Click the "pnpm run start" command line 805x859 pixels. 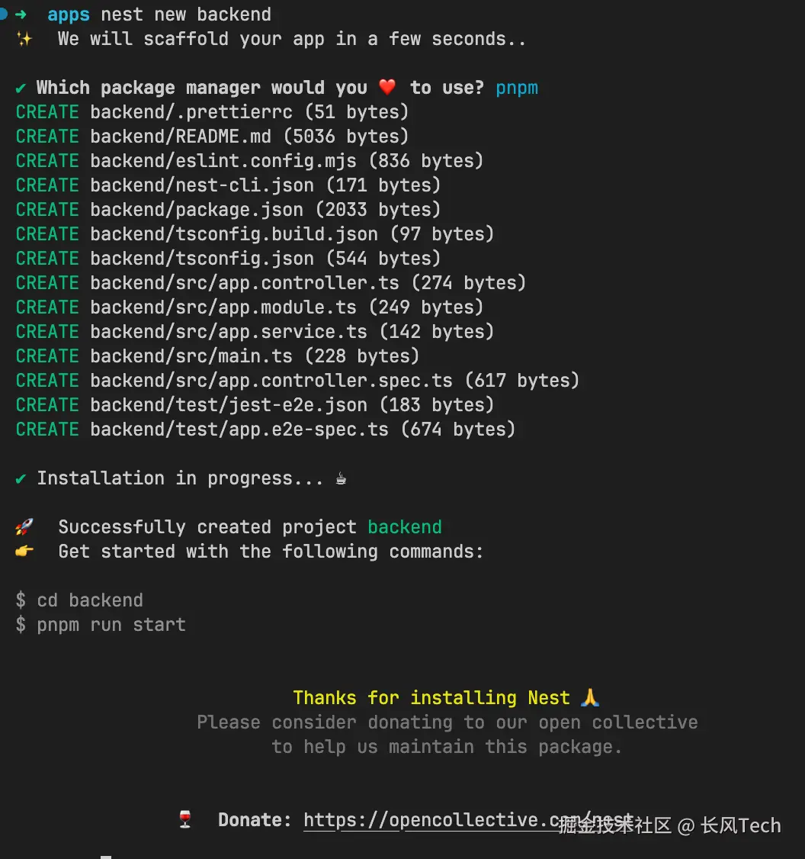pyautogui.click(x=111, y=625)
